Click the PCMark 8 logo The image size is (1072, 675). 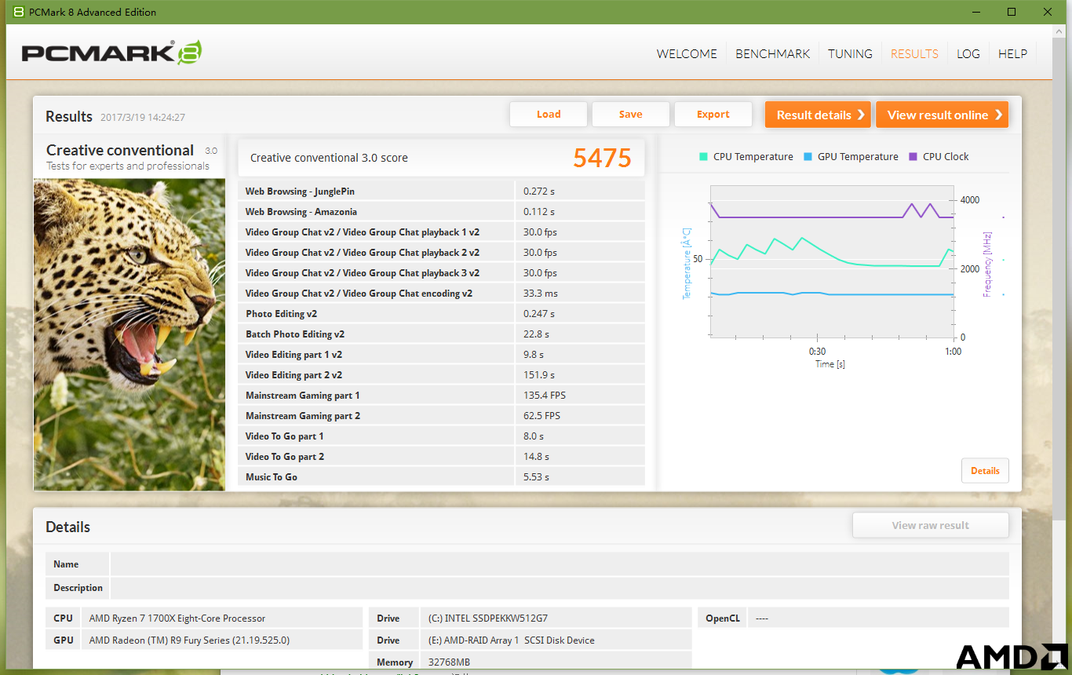point(111,53)
